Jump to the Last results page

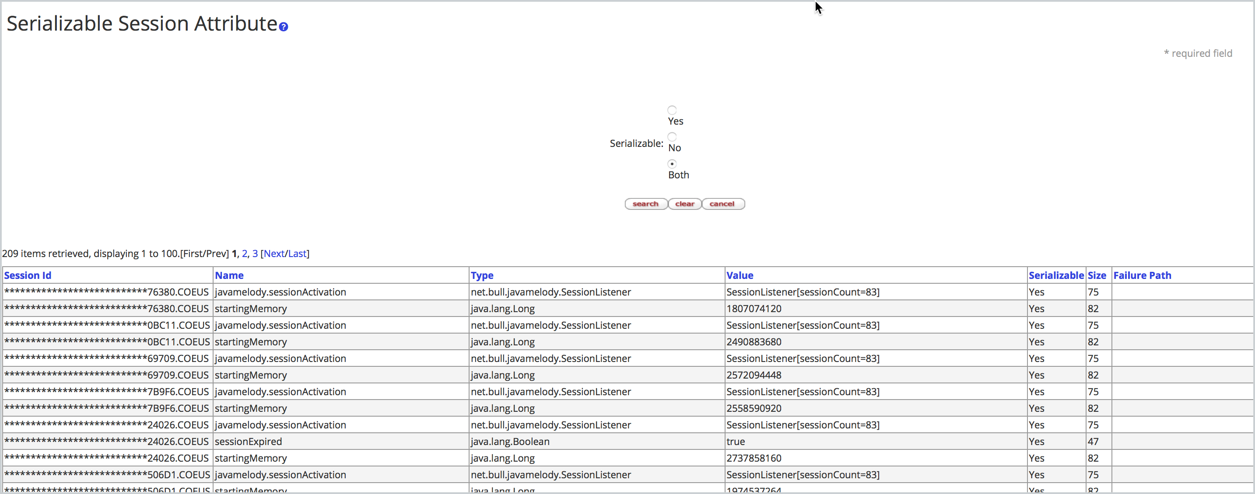(297, 254)
